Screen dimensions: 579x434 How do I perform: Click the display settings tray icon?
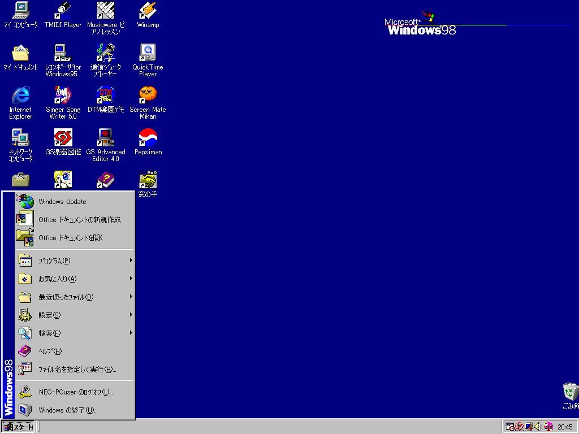[x=529, y=427]
